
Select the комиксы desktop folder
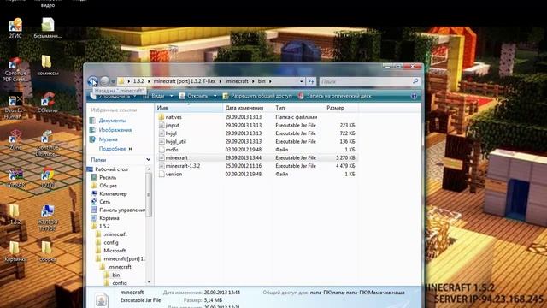point(48,65)
